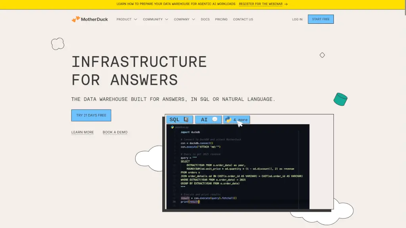Image resolution: width=406 pixels, height=228 pixels.
Task: Click the Python logo on the '& more' tab
Action: [228, 120]
